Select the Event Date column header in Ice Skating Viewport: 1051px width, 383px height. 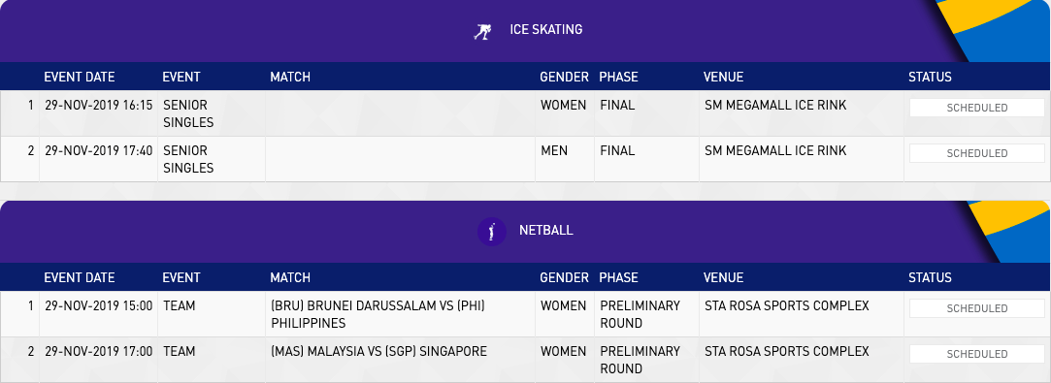80,77
